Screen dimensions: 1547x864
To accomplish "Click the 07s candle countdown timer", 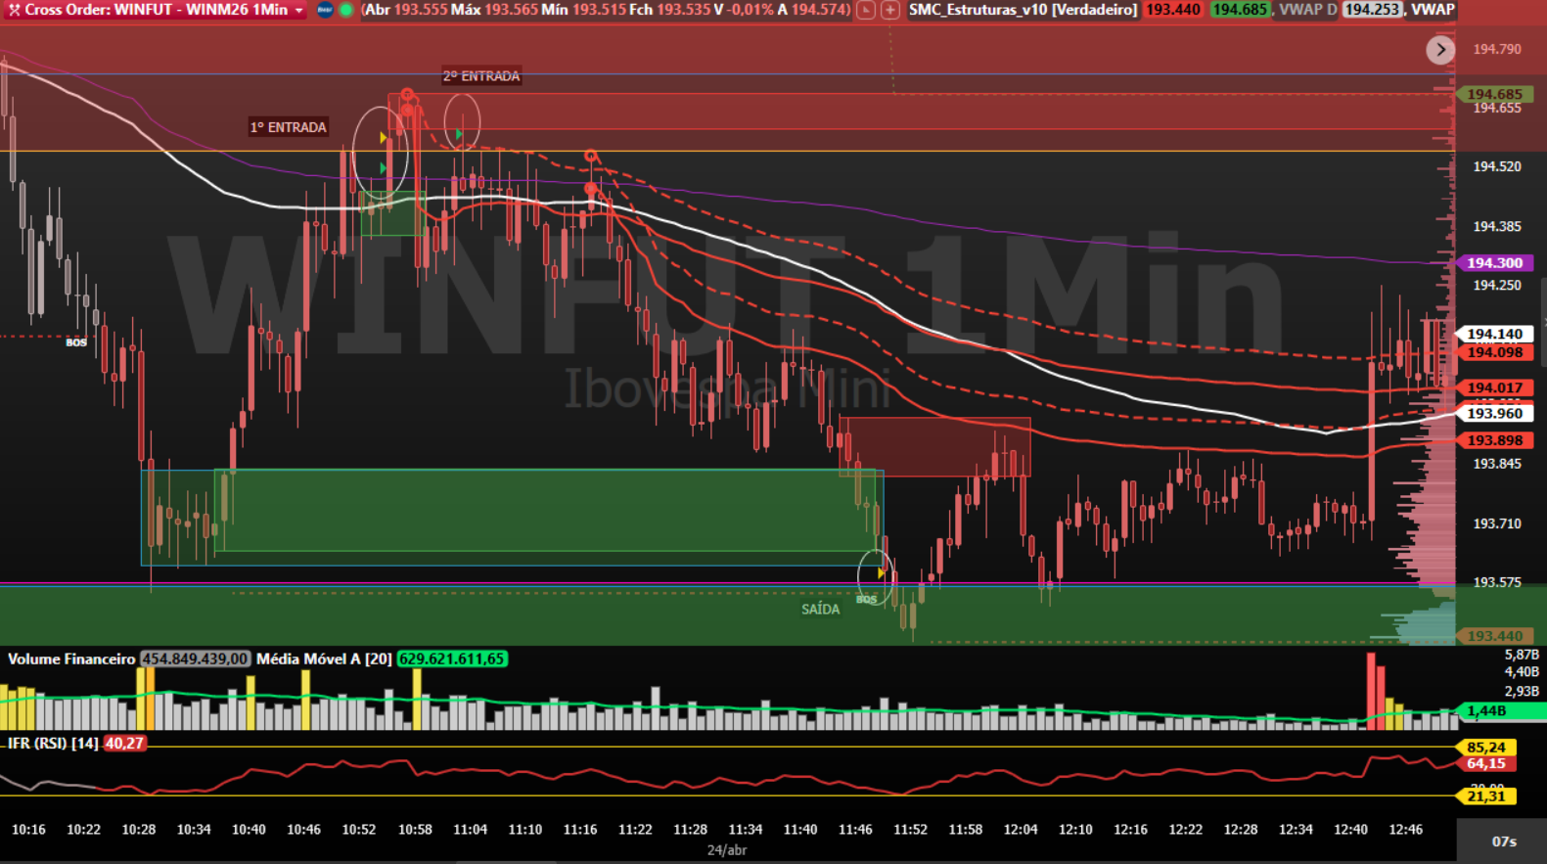I will pos(1503,841).
